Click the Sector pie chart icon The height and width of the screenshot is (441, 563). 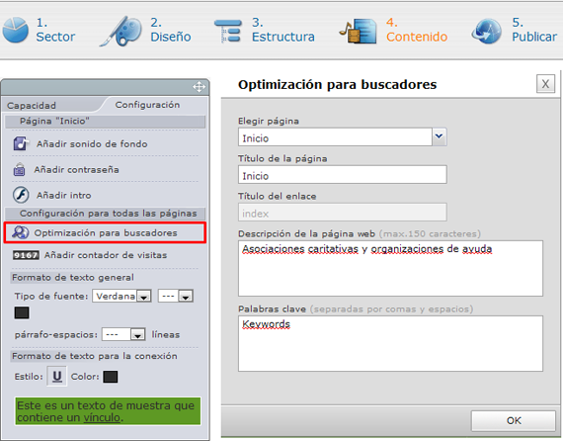16,31
